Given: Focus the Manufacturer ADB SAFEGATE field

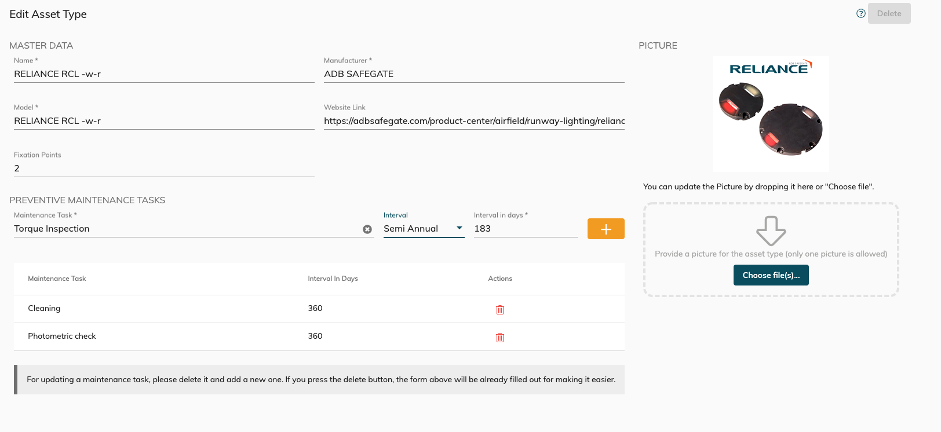Looking at the screenshot, I should tap(473, 74).
